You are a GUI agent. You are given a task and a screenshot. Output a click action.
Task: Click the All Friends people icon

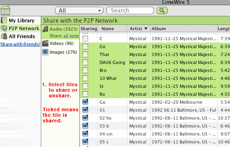(x=4, y=36)
